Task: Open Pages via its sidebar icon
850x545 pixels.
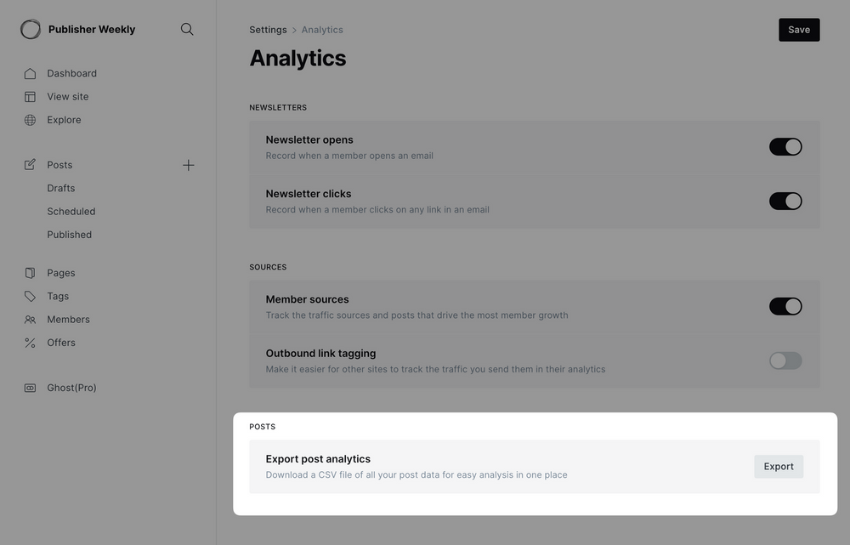Action: click(30, 272)
